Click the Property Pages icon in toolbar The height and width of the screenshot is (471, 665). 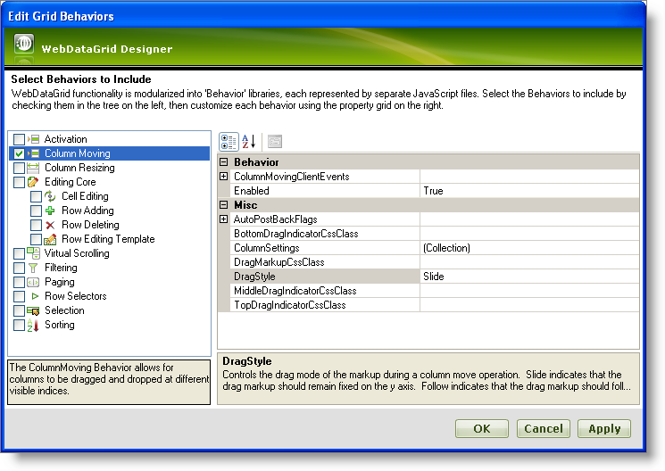(x=275, y=141)
